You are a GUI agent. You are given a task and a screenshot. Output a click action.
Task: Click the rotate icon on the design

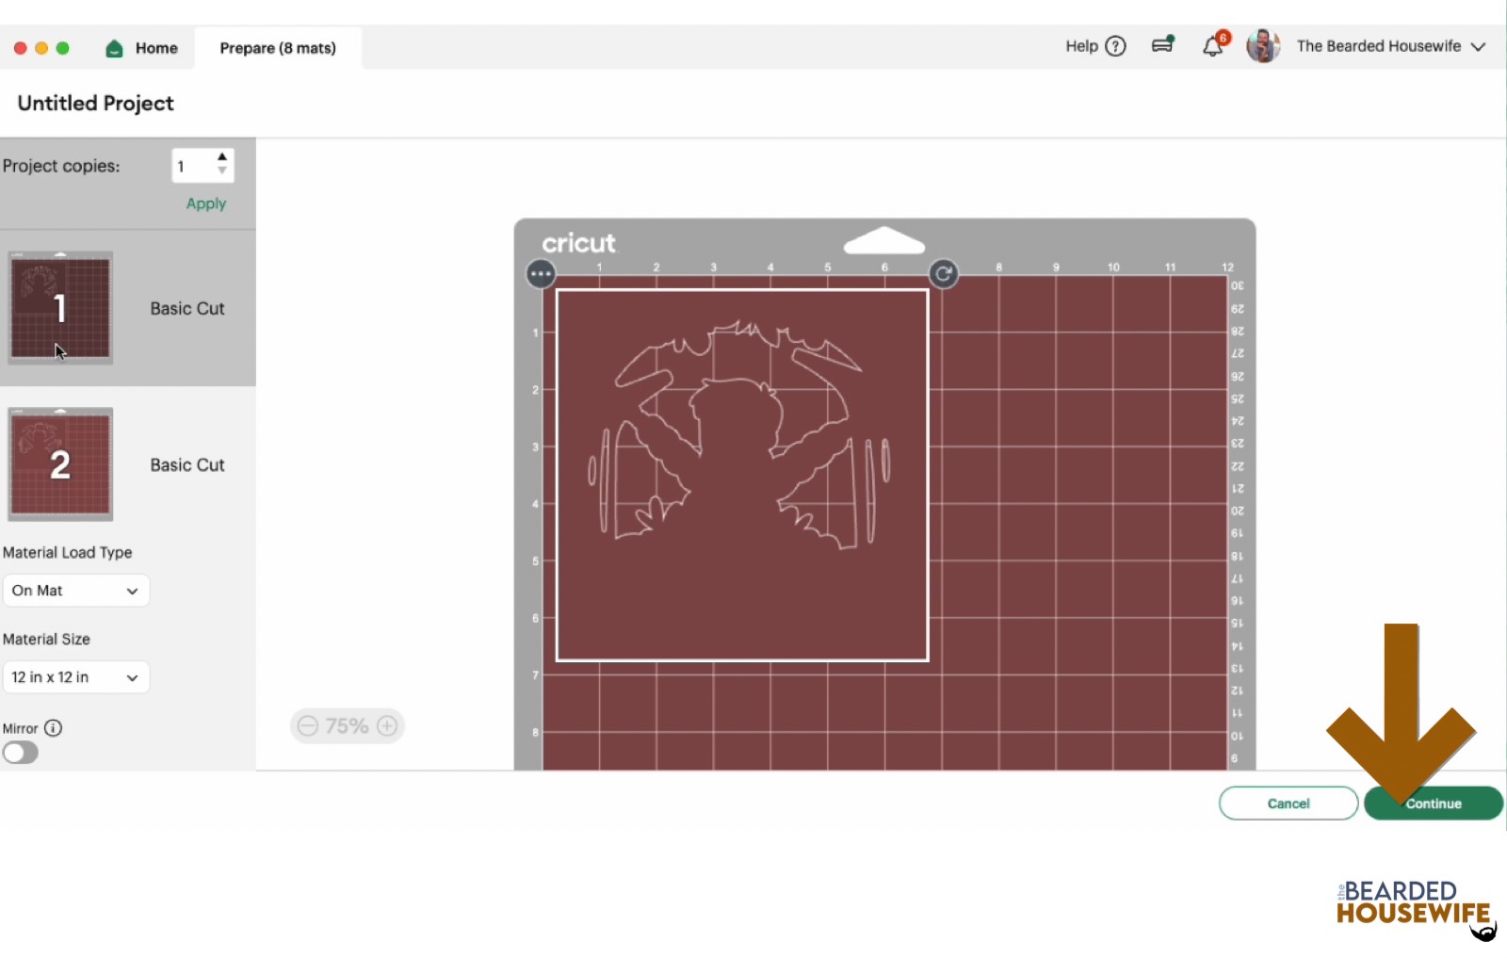(943, 274)
